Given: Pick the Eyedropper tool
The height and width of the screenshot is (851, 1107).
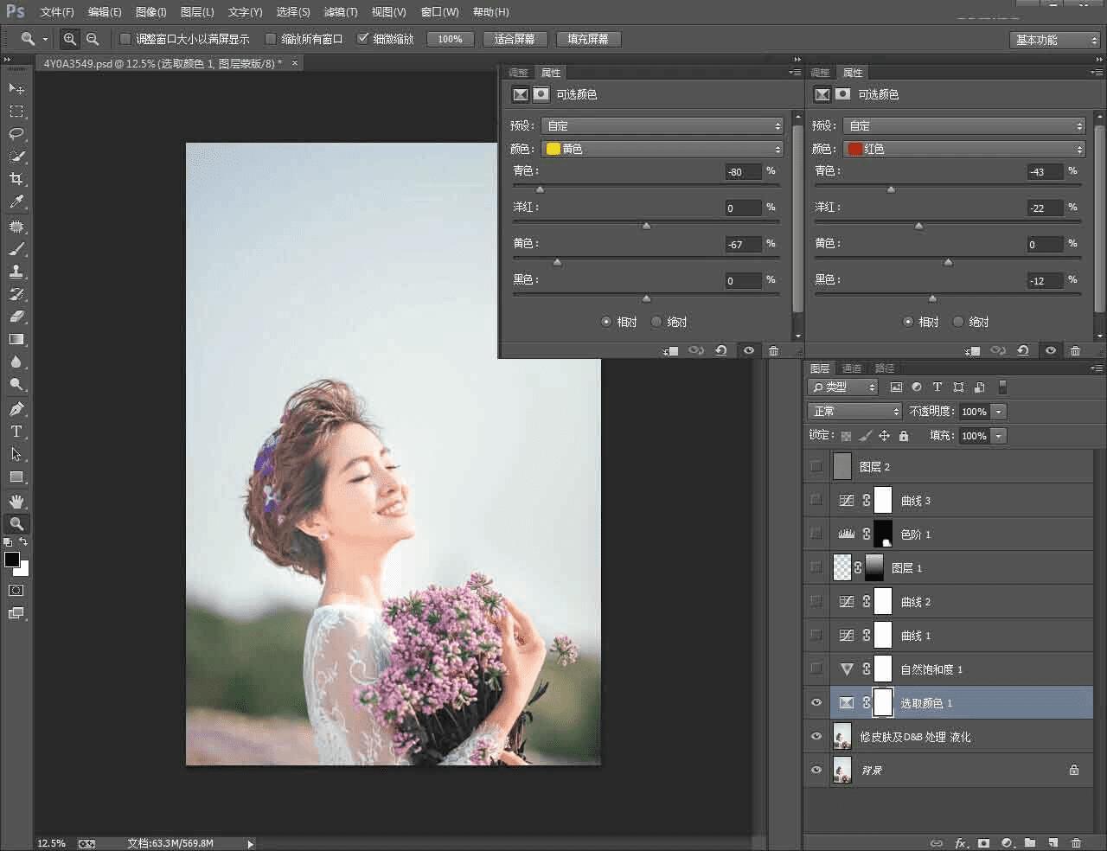Looking at the screenshot, I should point(16,202).
